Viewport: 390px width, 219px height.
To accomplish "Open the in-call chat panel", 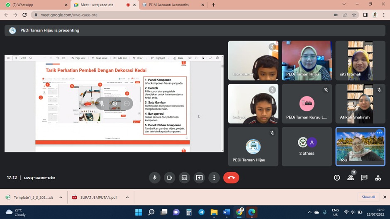I will [364, 178].
